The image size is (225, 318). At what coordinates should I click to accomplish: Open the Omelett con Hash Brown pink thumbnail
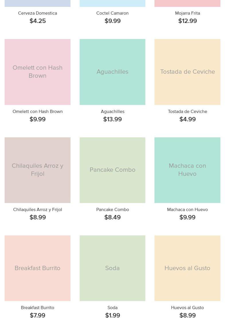pyautogui.click(x=38, y=72)
